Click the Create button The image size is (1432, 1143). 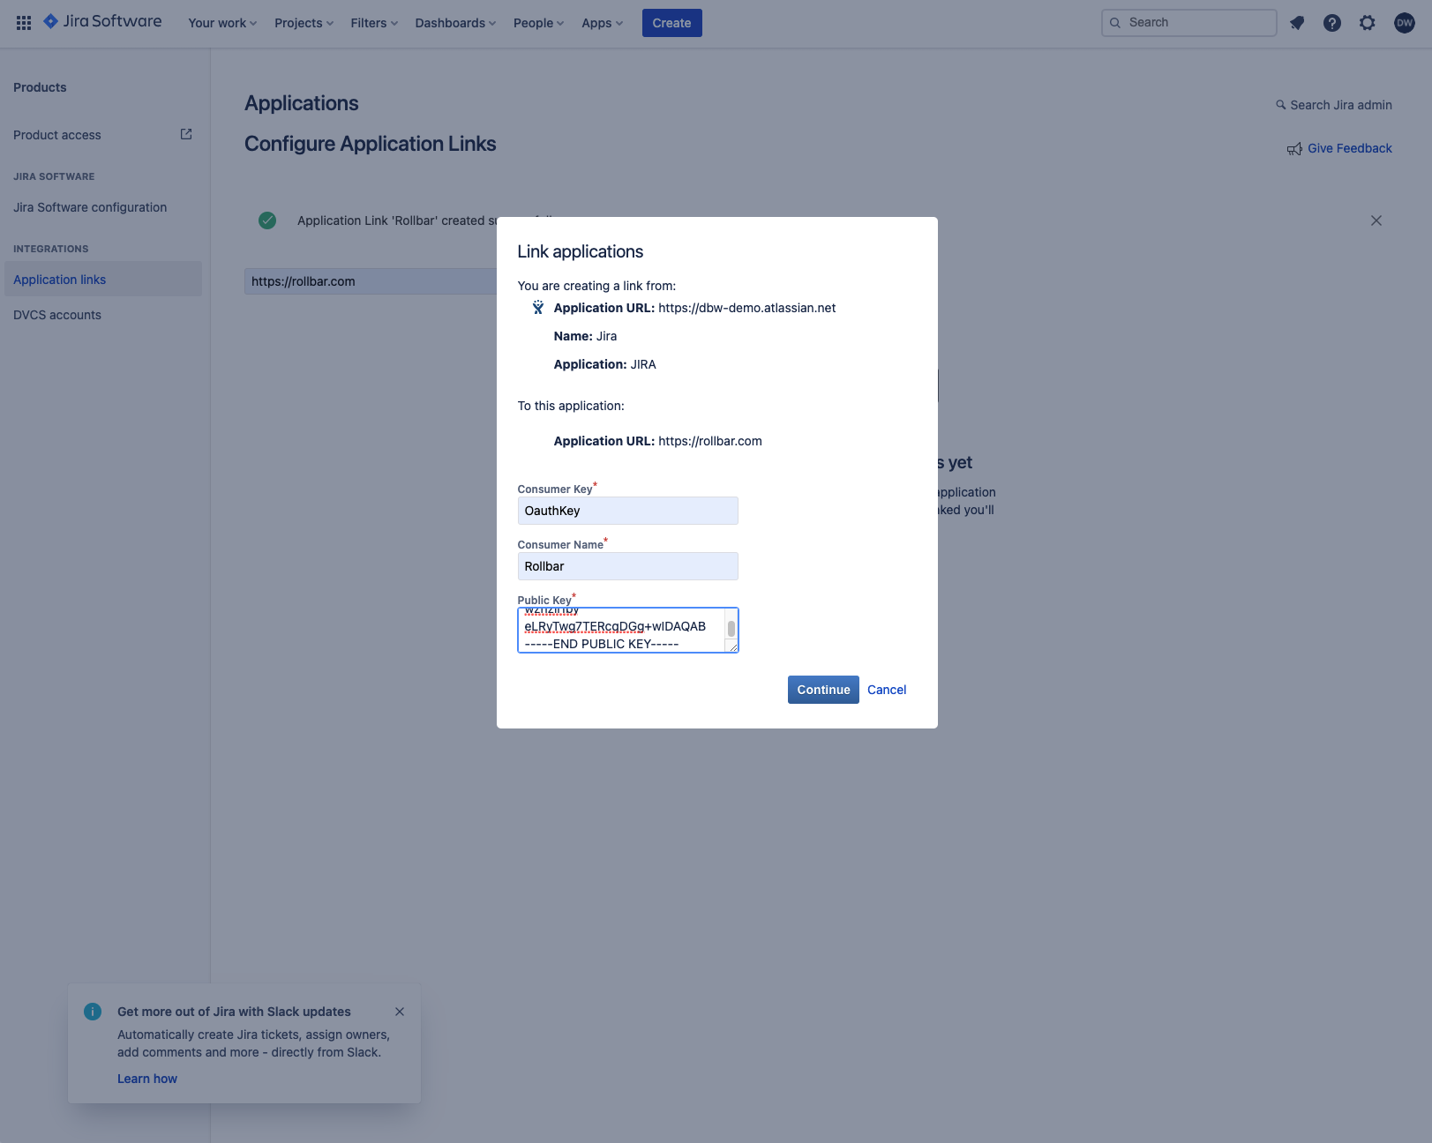click(x=671, y=23)
